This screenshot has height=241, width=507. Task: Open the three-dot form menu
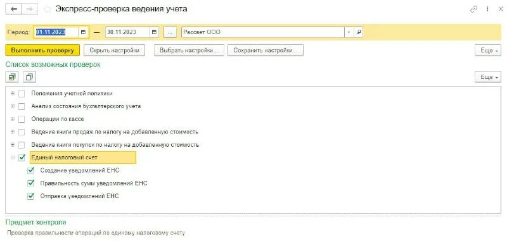click(x=487, y=9)
